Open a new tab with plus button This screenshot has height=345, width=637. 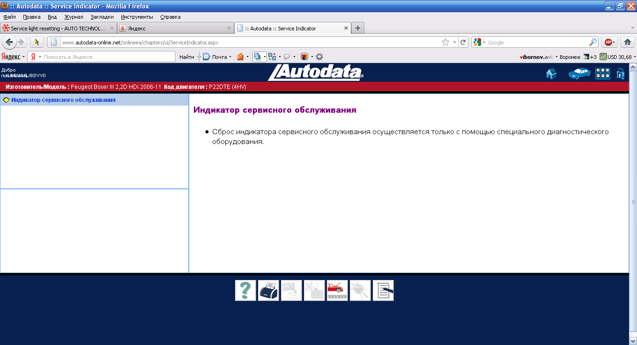(x=358, y=28)
